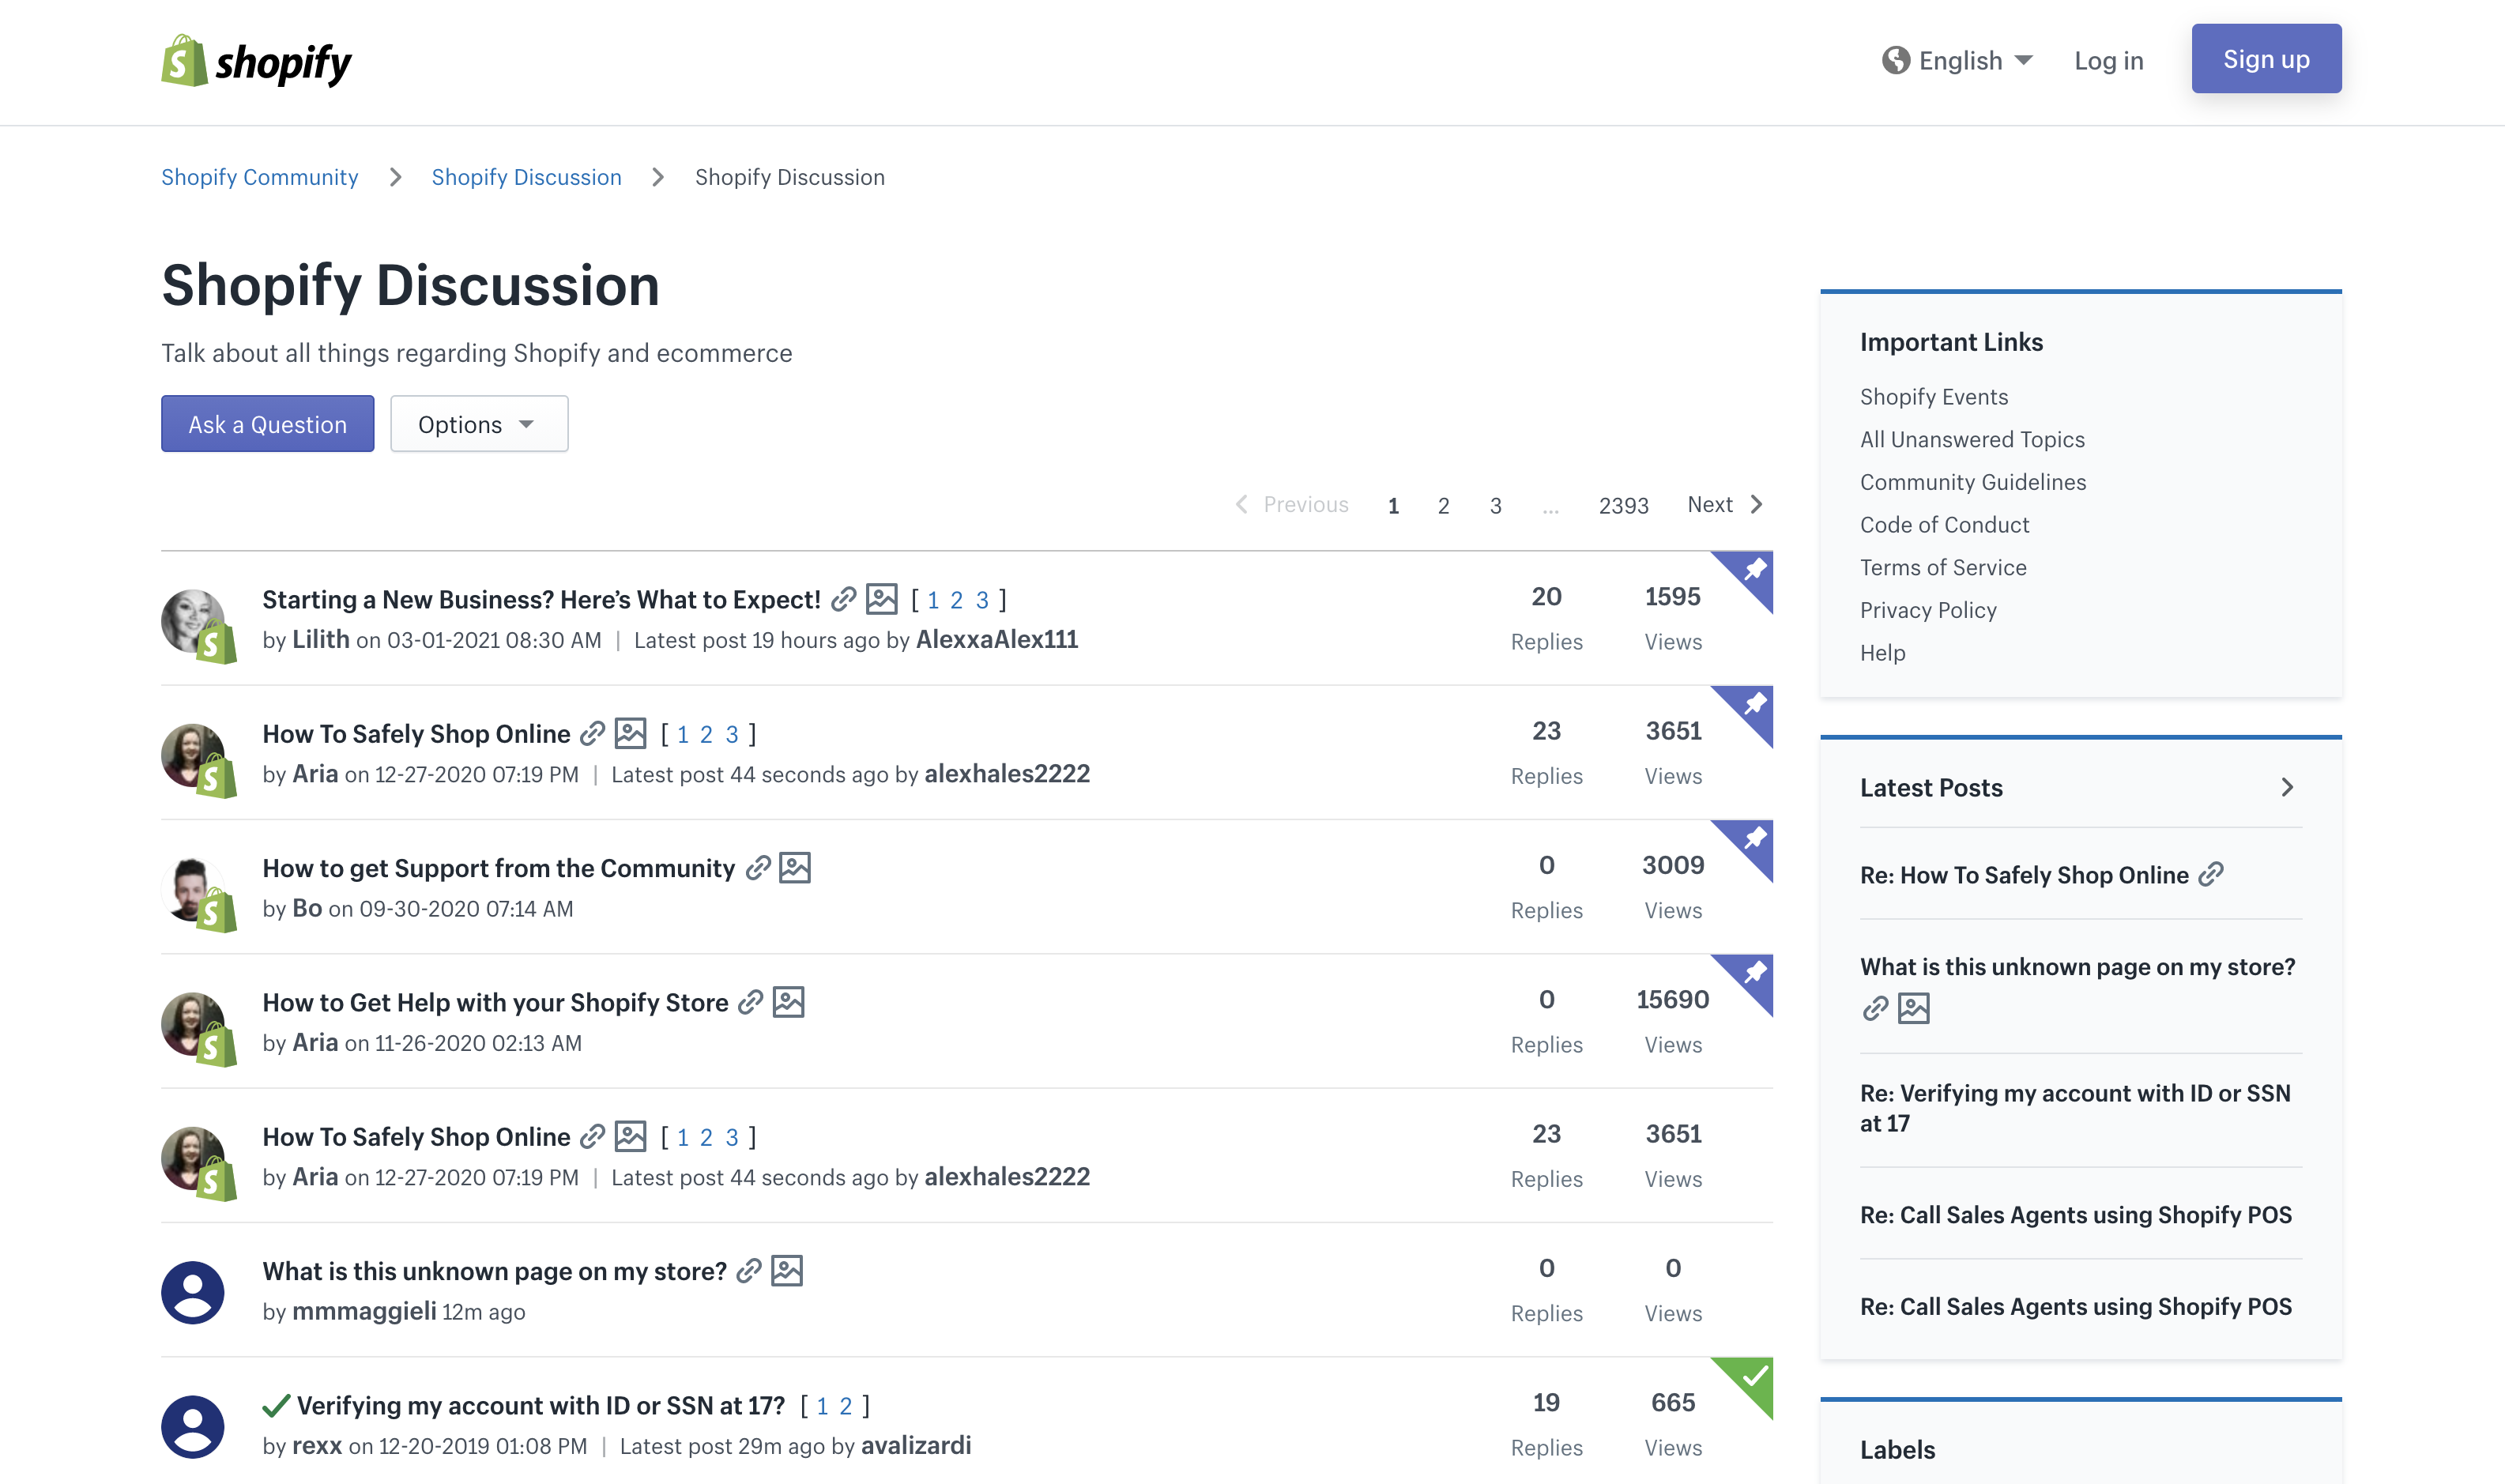2505x1484 pixels.
Task: Jump to last page 2393
Action: point(1623,506)
